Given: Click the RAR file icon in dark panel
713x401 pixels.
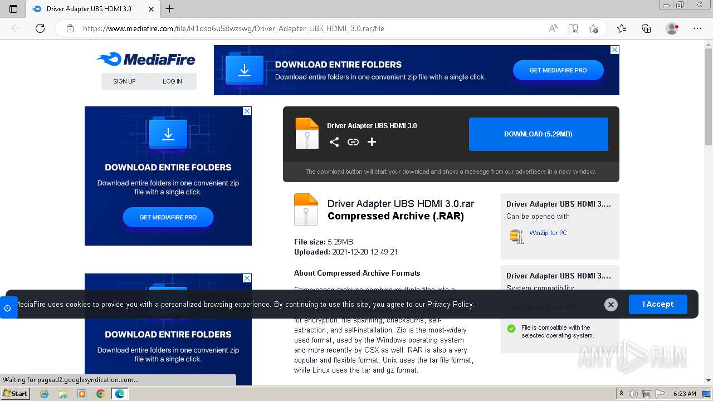Looking at the screenshot, I should point(307,134).
